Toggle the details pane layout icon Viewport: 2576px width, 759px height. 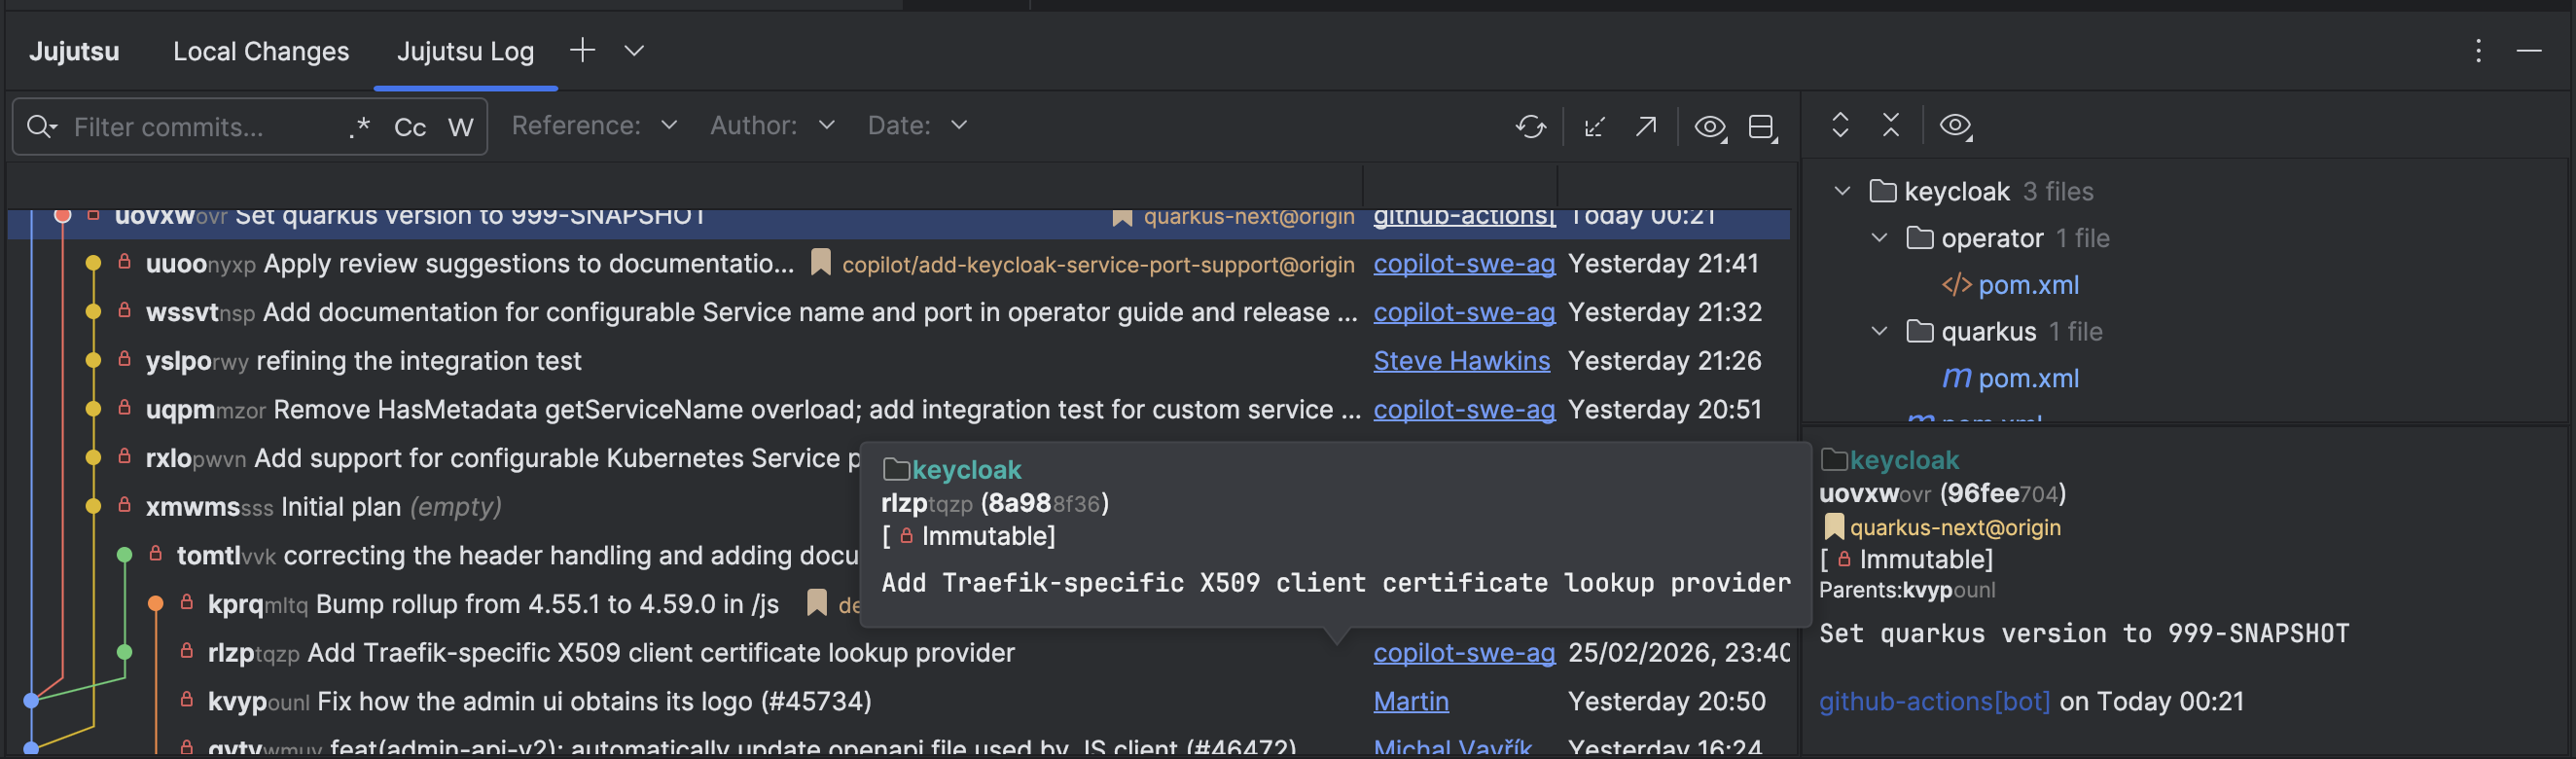[1762, 127]
